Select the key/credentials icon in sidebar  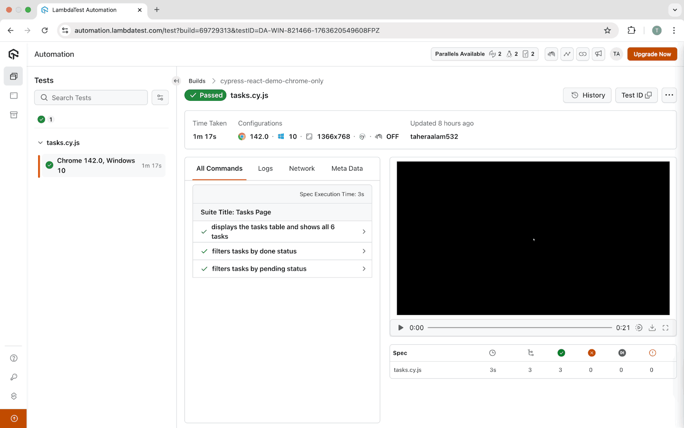(13, 377)
